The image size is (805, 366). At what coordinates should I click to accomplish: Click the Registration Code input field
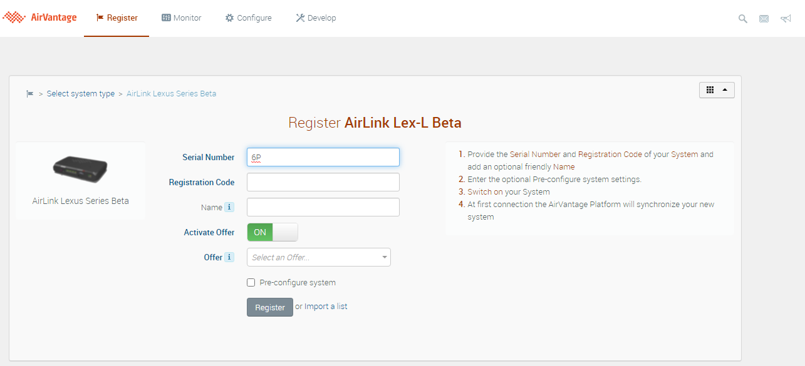tap(323, 182)
